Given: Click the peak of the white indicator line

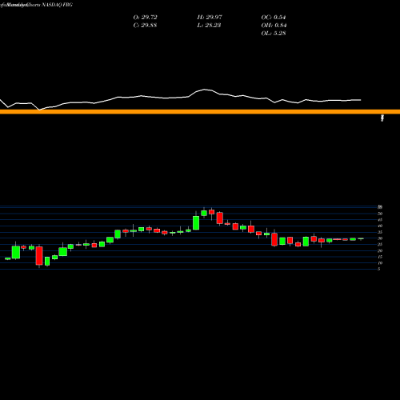Looking at the screenshot, I should [x=205, y=90].
